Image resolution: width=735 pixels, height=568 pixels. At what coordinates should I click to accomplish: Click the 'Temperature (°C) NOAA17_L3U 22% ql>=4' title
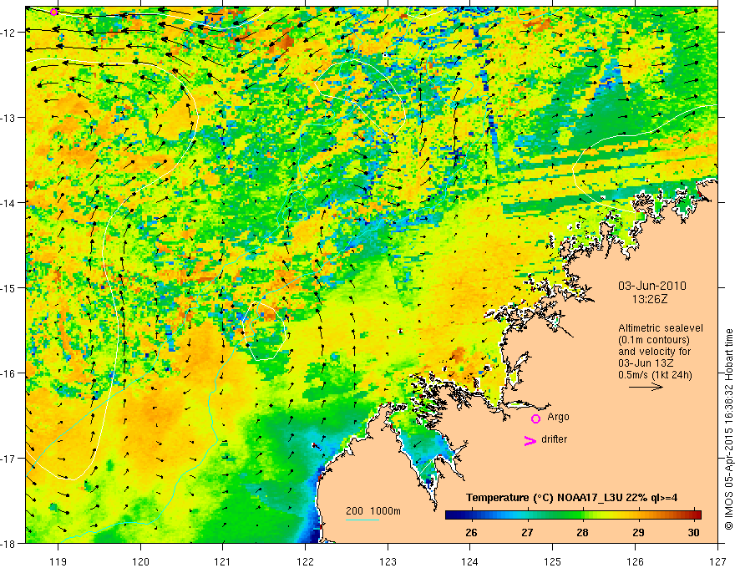click(x=571, y=498)
